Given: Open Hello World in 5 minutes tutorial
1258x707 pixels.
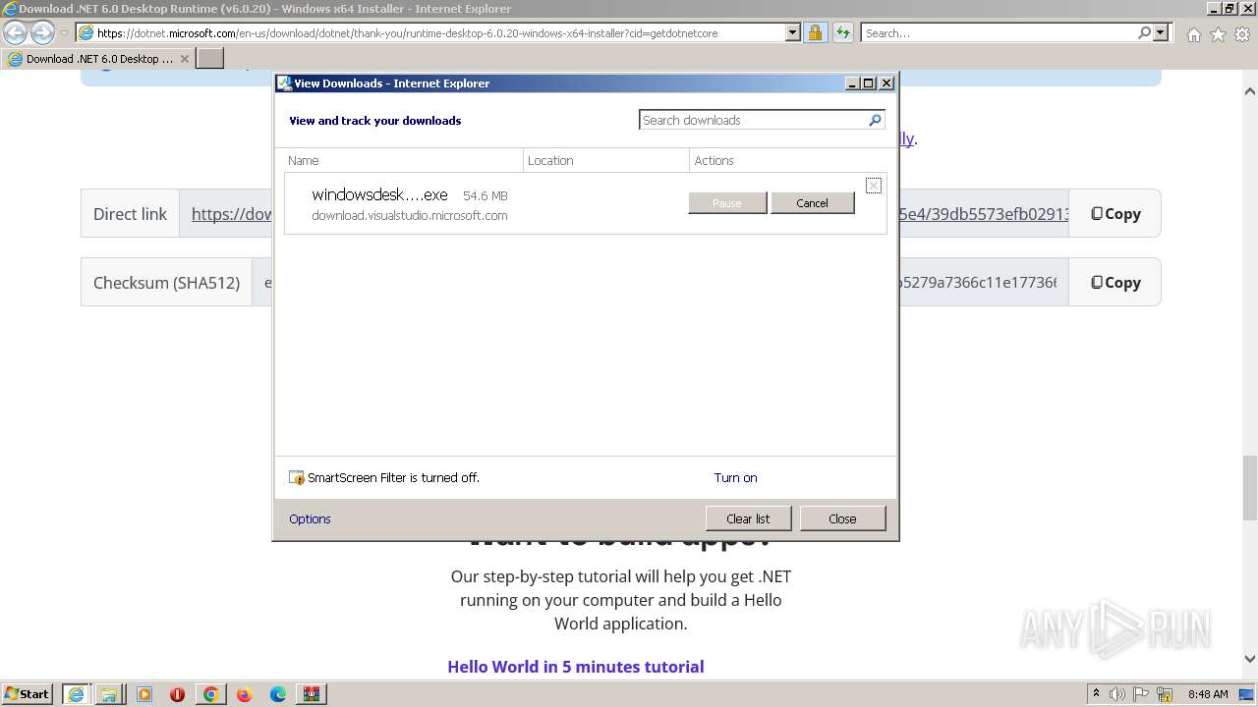Looking at the screenshot, I should (576, 667).
